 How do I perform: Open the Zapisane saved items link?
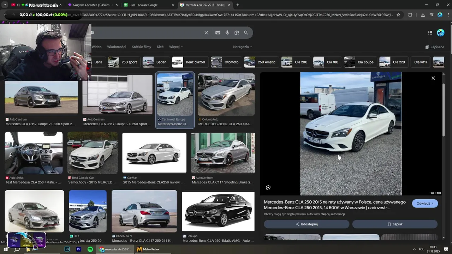[x=435, y=47]
